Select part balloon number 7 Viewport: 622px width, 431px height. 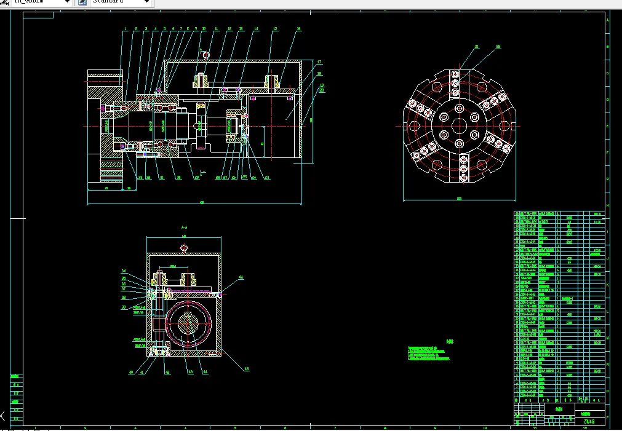pyautogui.click(x=181, y=29)
